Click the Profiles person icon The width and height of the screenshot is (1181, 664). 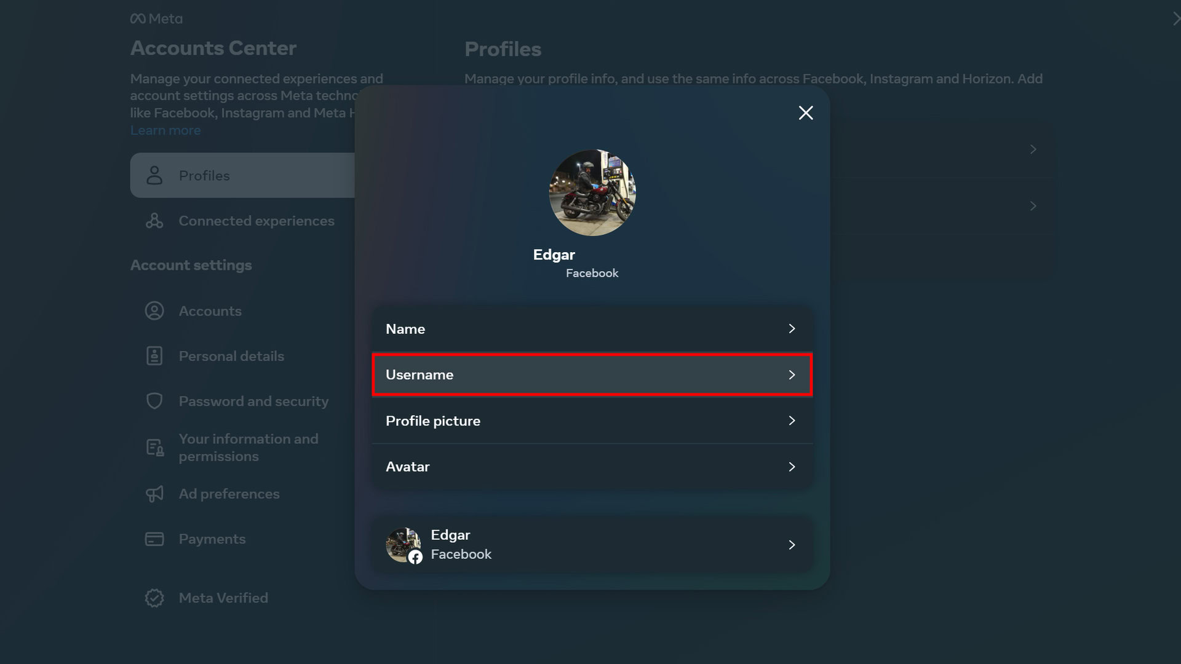click(154, 175)
